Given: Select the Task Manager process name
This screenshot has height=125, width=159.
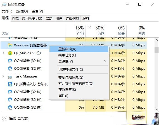Looking at the screenshot, I should click(26, 76).
